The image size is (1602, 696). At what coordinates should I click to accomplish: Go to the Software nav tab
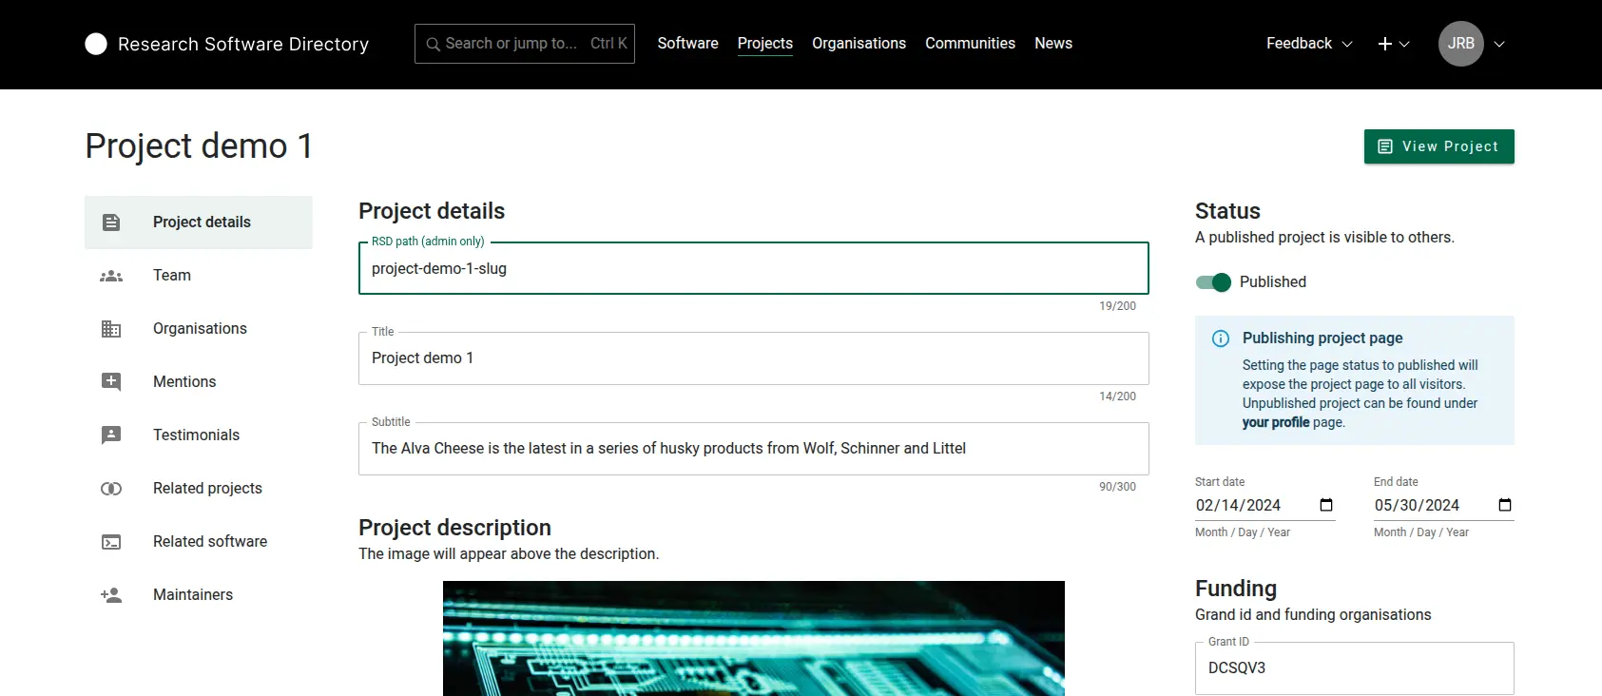(x=687, y=44)
